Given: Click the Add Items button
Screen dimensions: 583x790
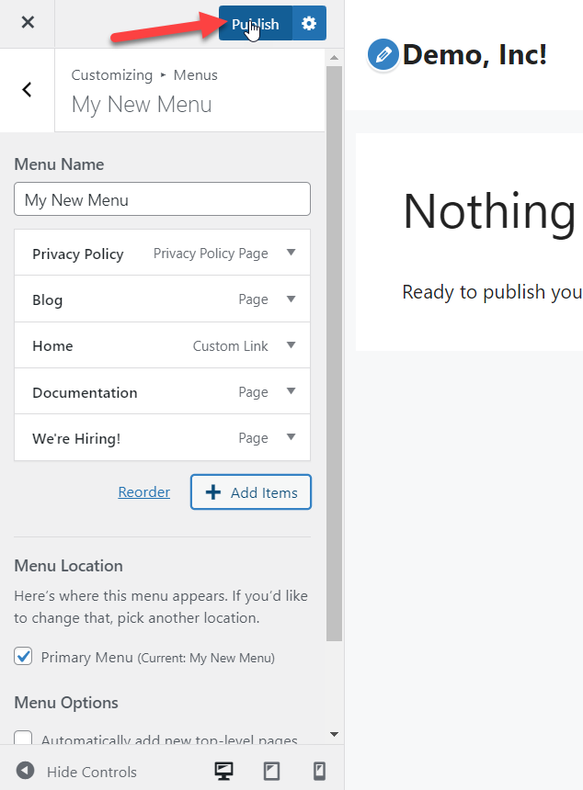Looking at the screenshot, I should pyautogui.click(x=251, y=492).
